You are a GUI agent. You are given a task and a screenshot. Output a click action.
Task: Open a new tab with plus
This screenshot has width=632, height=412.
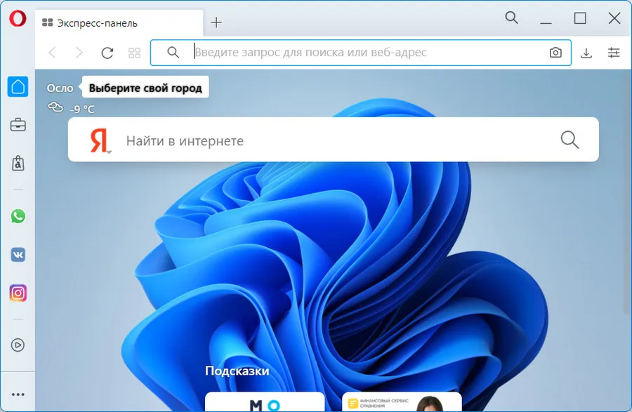coord(216,22)
